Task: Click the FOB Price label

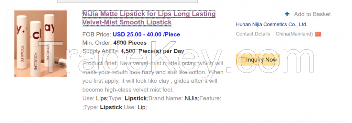Action: click(x=97, y=35)
